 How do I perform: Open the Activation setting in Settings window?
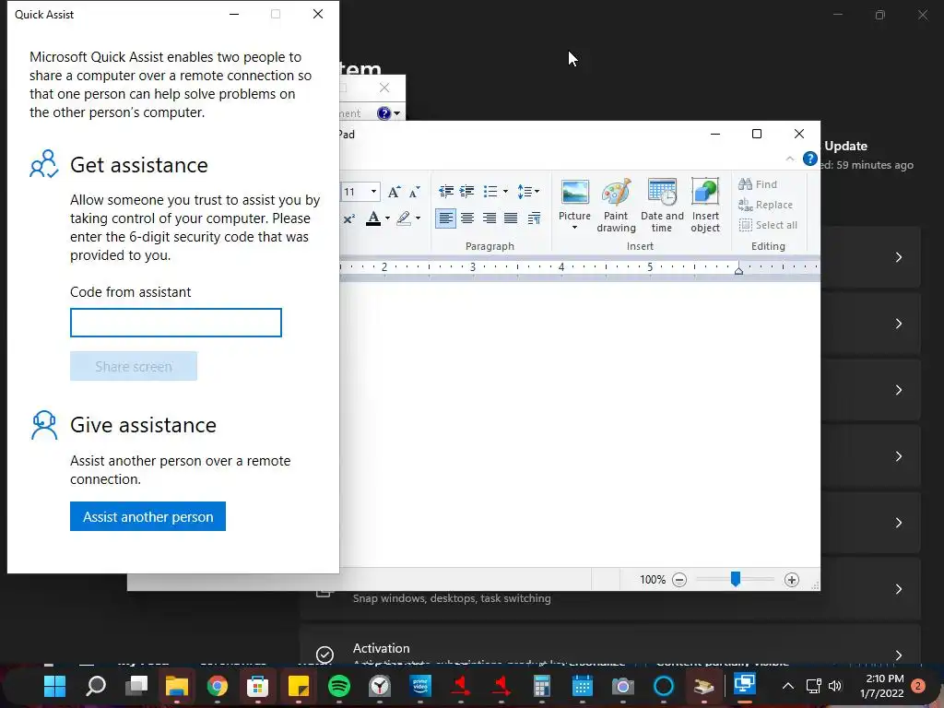tap(610, 645)
